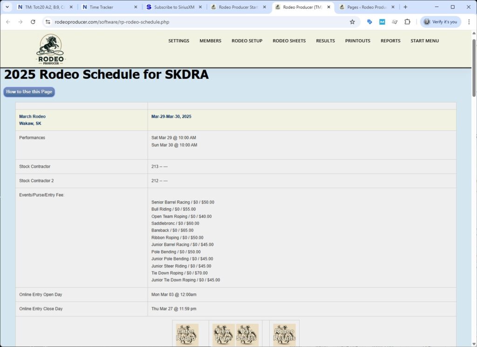Click the Rodeo Producer horse logo
This screenshot has height=347, width=477.
50,48
